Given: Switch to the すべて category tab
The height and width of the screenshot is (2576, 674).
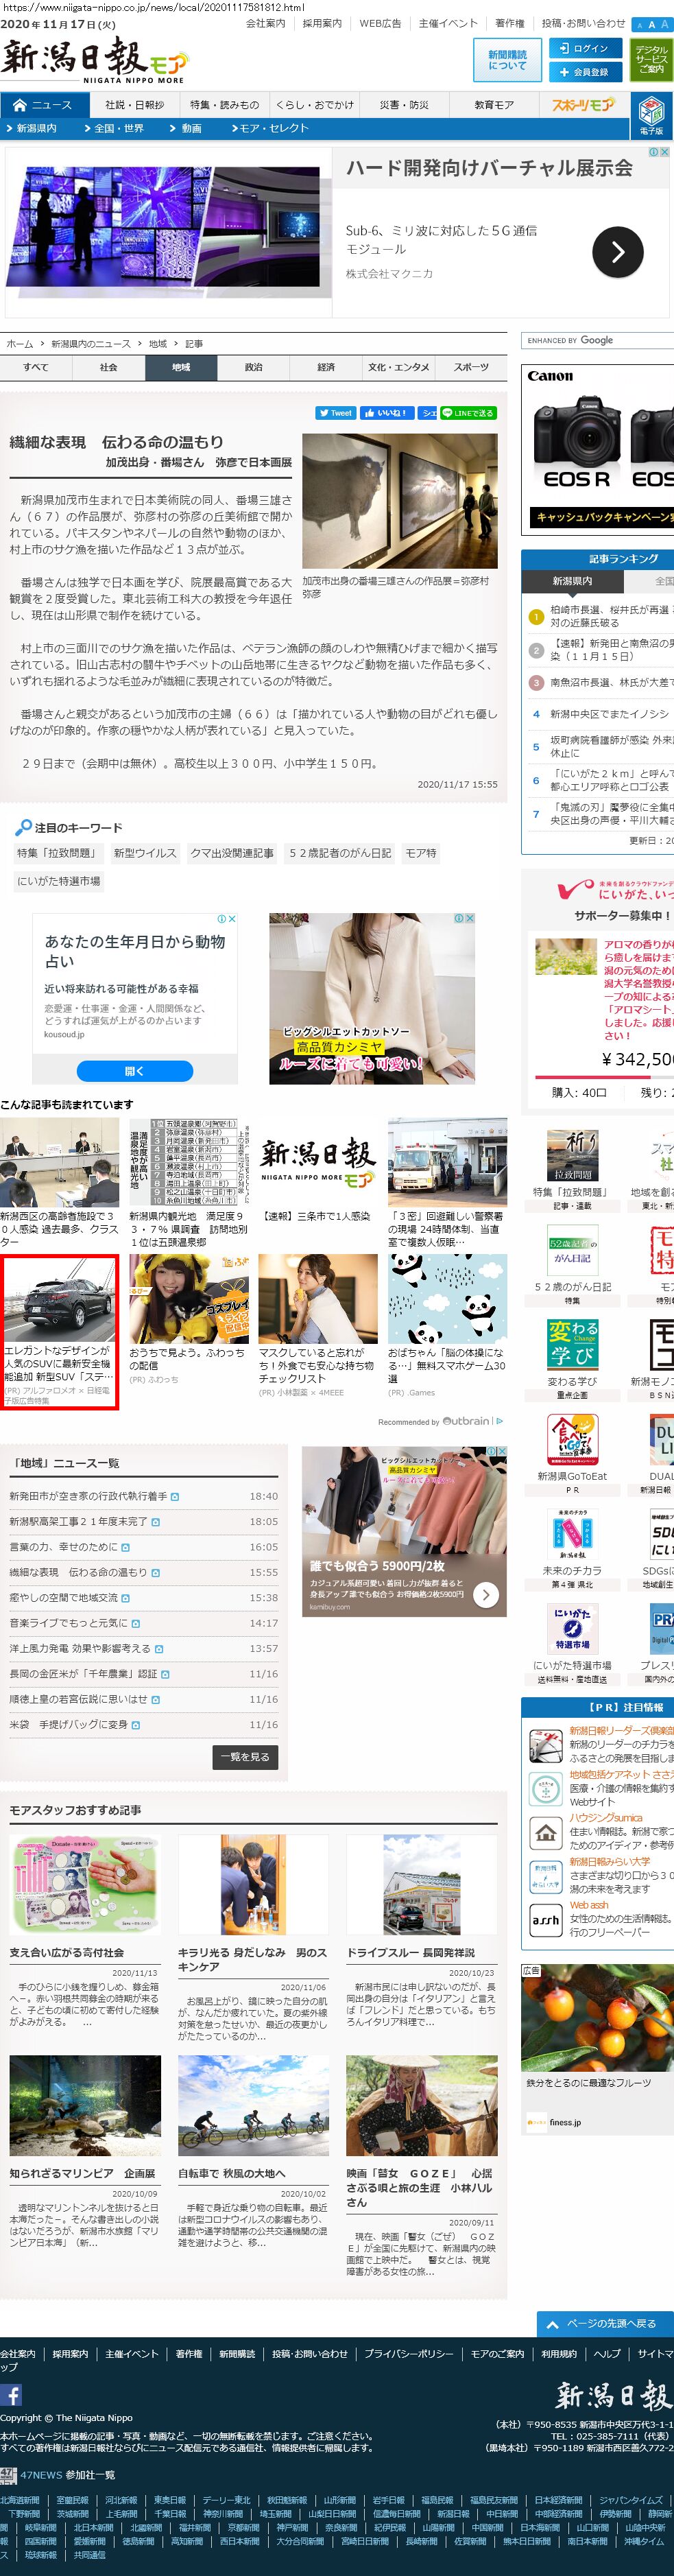Looking at the screenshot, I should pyautogui.click(x=36, y=368).
